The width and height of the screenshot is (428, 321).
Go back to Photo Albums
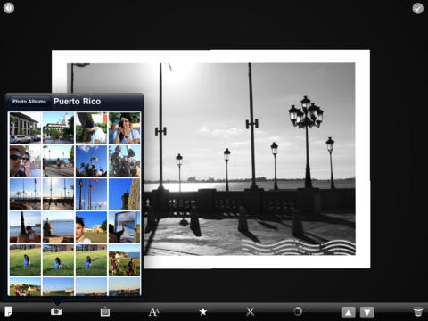coord(29,102)
